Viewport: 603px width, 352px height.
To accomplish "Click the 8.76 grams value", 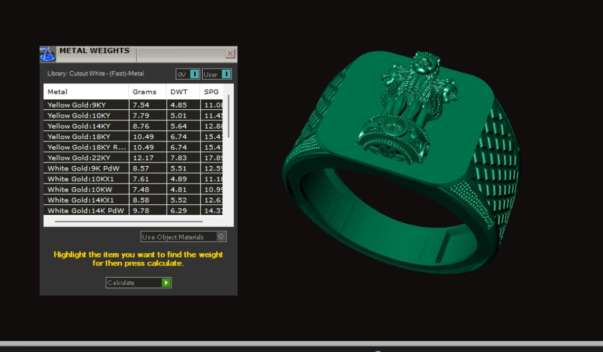I will (141, 126).
